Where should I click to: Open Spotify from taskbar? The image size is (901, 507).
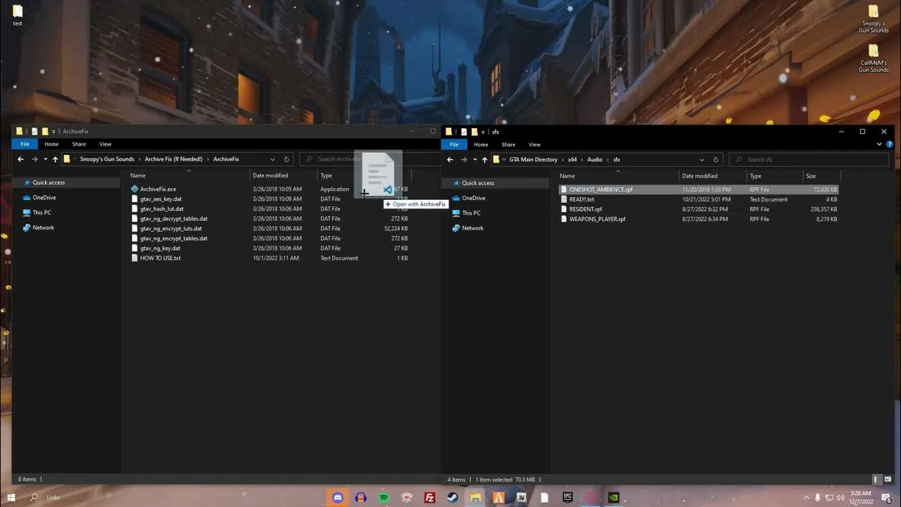point(384,497)
